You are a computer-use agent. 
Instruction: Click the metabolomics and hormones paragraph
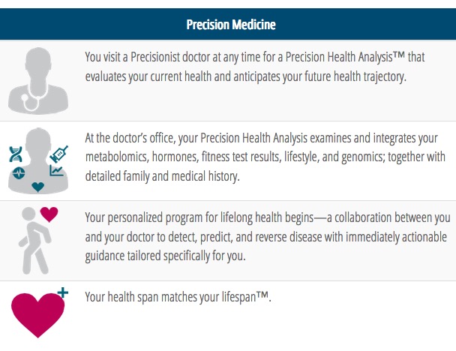pyautogui.click(x=265, y=157)
